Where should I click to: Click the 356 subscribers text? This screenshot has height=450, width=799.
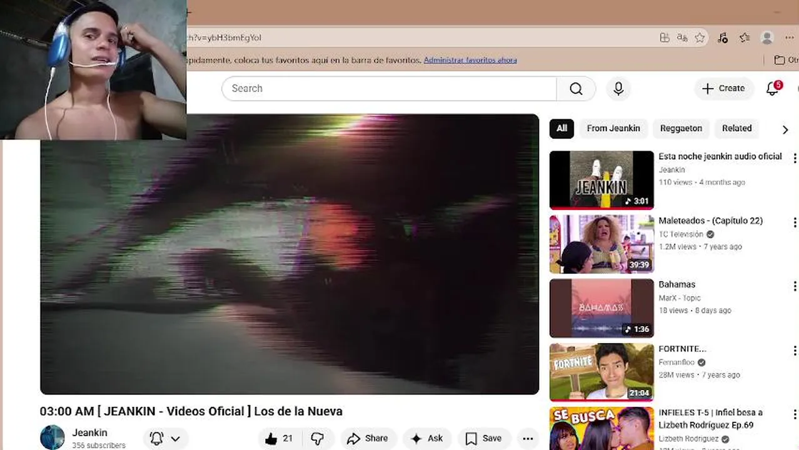point(99,446)
